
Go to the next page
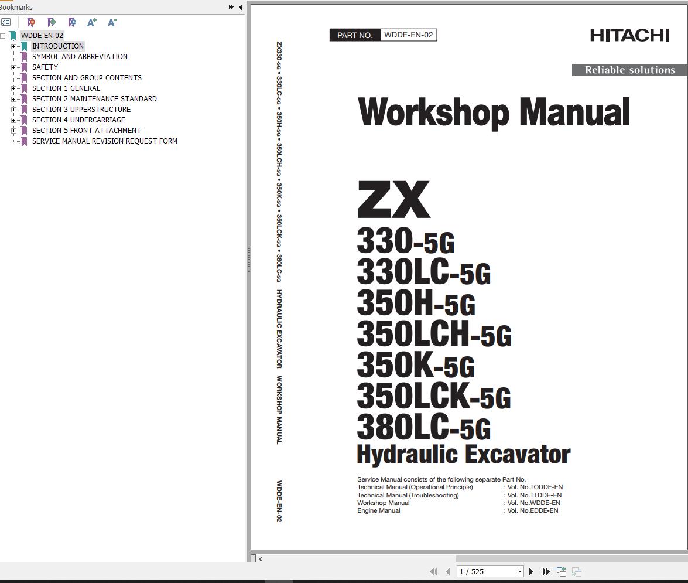point(531,572)
